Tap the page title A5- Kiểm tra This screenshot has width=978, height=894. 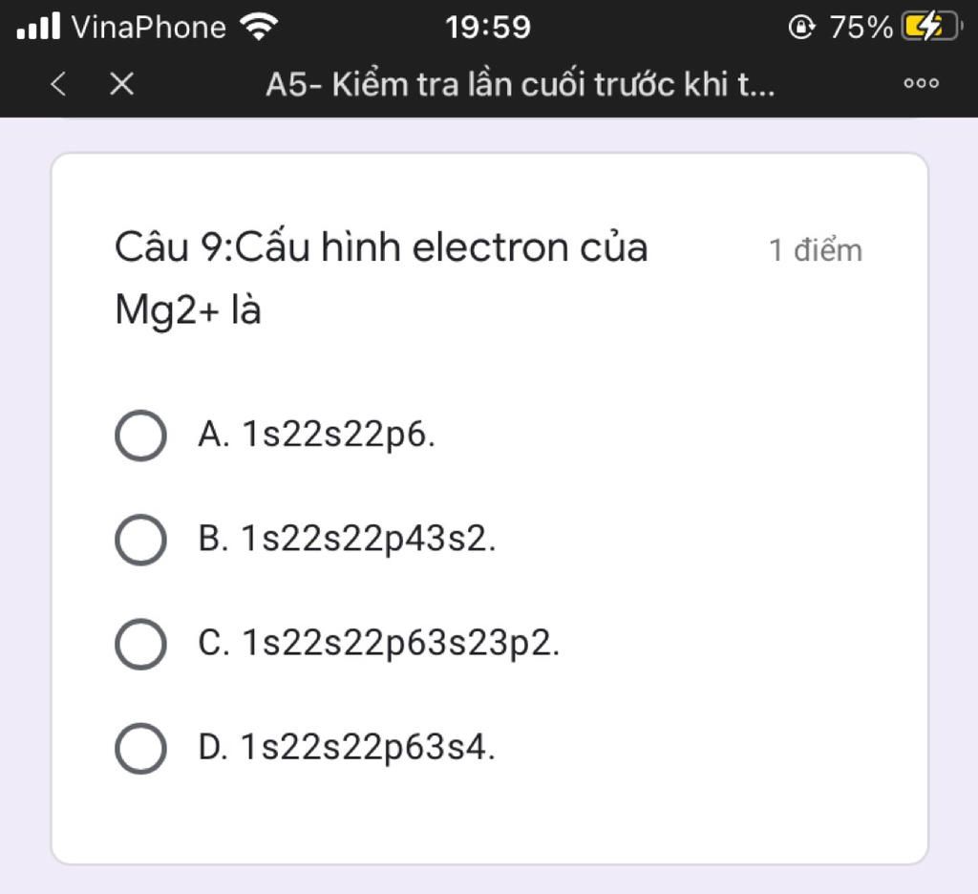click(521, 84)
